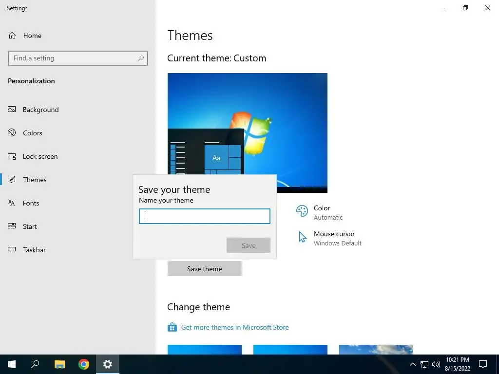Go to the Taskbar menu item in sidebar
The width and height of the screenshot is (499, 374).
click(35, 250)
